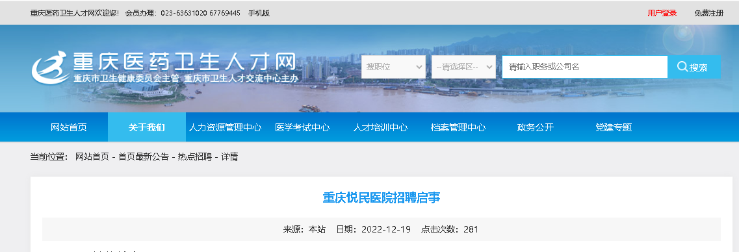
Task: Click the red 用户登录 link
Action: 662,13
